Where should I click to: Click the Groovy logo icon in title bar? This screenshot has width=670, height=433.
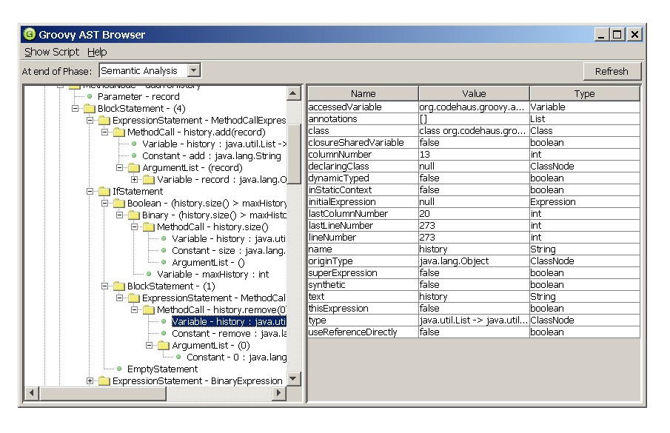(30, 34)
